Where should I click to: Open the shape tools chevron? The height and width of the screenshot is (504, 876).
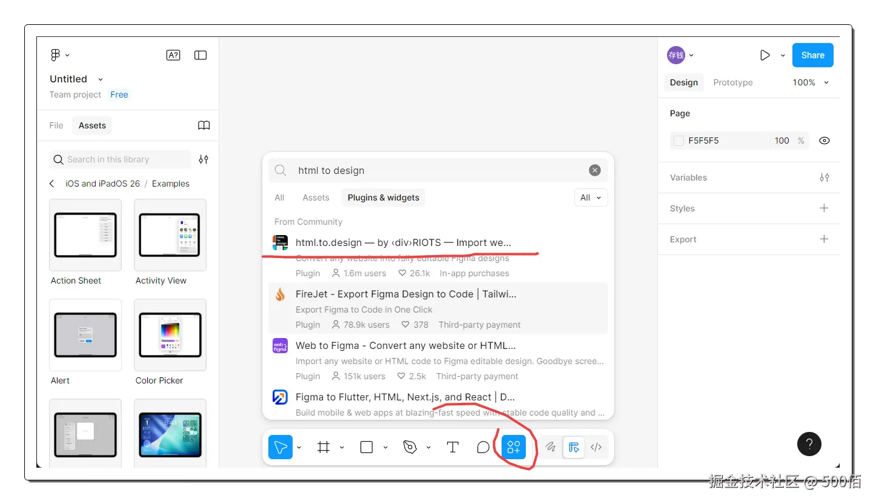[385, 448]
